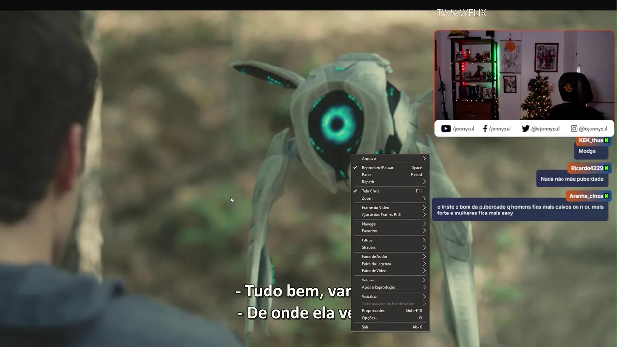The image size is (617, 347).
Task: Open the Arquivo submenu
Action: [390, 159]
